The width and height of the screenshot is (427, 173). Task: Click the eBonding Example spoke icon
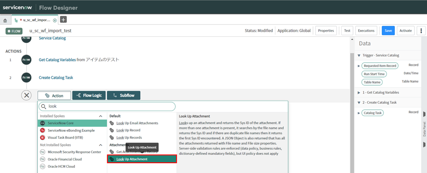tap(42, 131)
